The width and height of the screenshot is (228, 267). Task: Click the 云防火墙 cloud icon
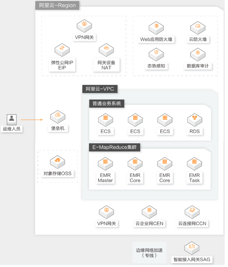point(198,28)
